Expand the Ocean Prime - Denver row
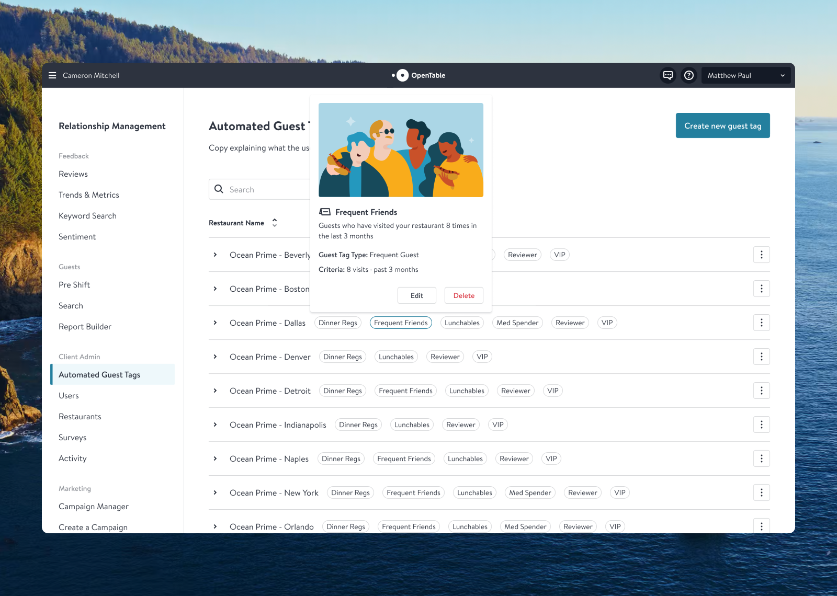This screenshot has width=837, height=596. pyautogui.click(x=215, y=357)
